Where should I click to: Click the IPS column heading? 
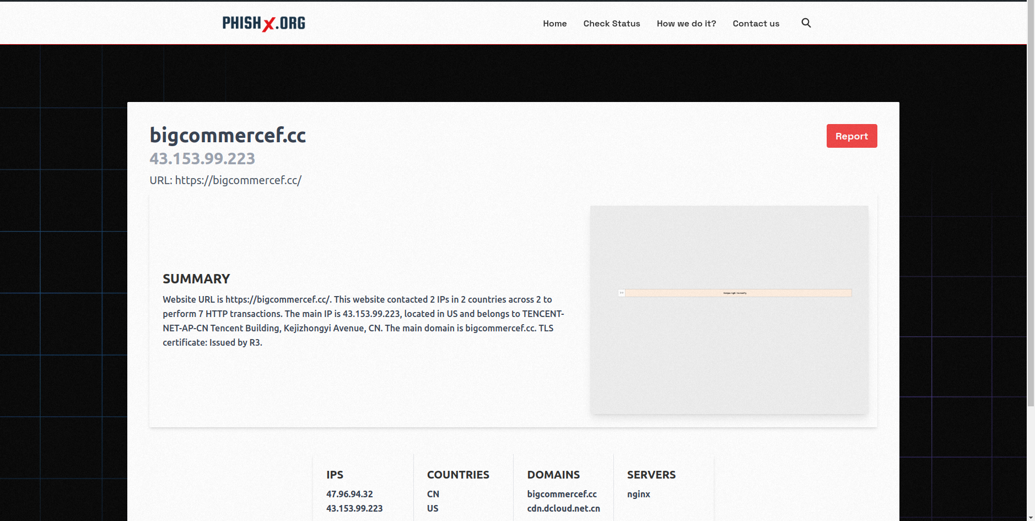[x=335, y=475]
